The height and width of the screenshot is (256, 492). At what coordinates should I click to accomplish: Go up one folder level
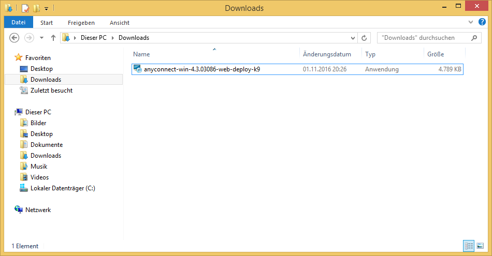(53, 38)
